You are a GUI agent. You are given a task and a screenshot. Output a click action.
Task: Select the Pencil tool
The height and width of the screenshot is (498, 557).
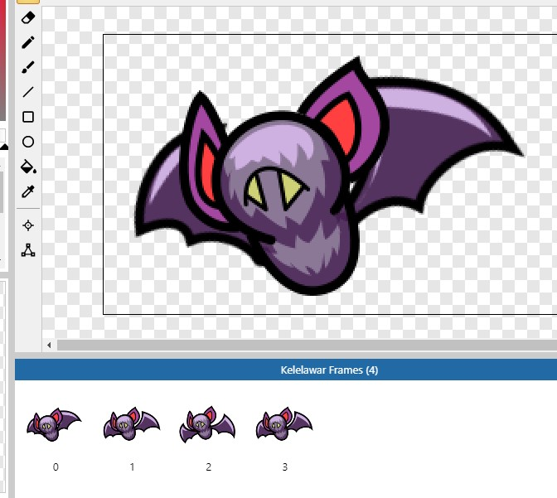tap(28, 42)
